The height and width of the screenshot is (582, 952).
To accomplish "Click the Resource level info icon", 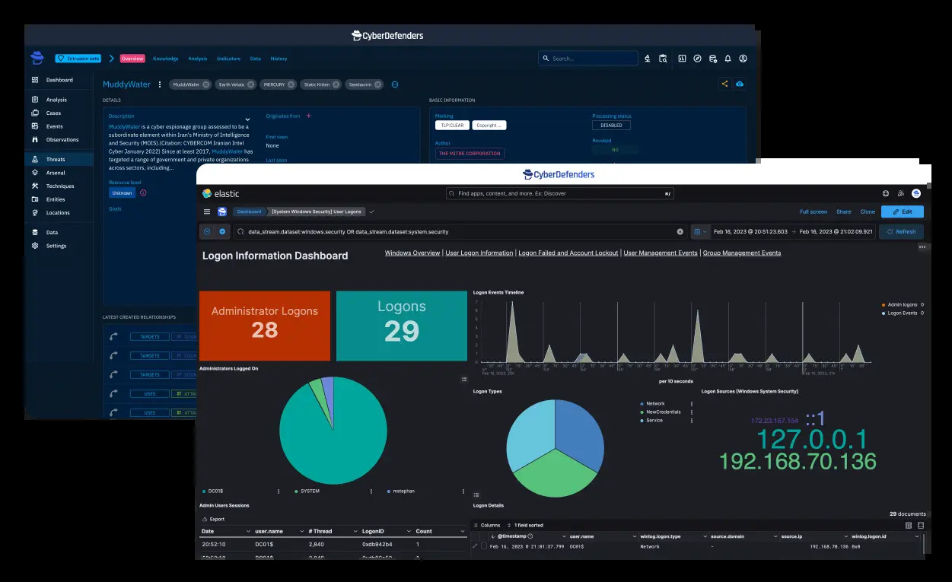I will point(143,193).
